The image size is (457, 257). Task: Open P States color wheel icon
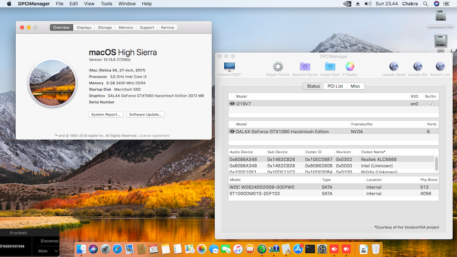(x=350, y=67)
